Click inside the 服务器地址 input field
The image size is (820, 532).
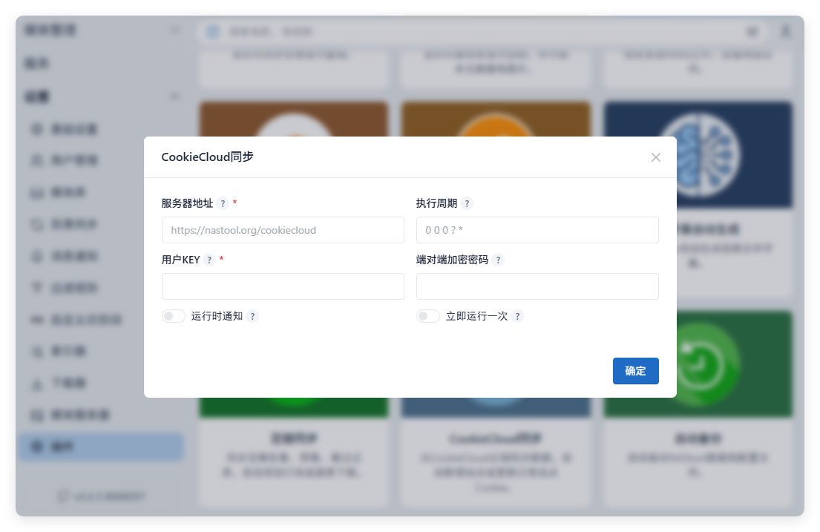click(282, 230)
